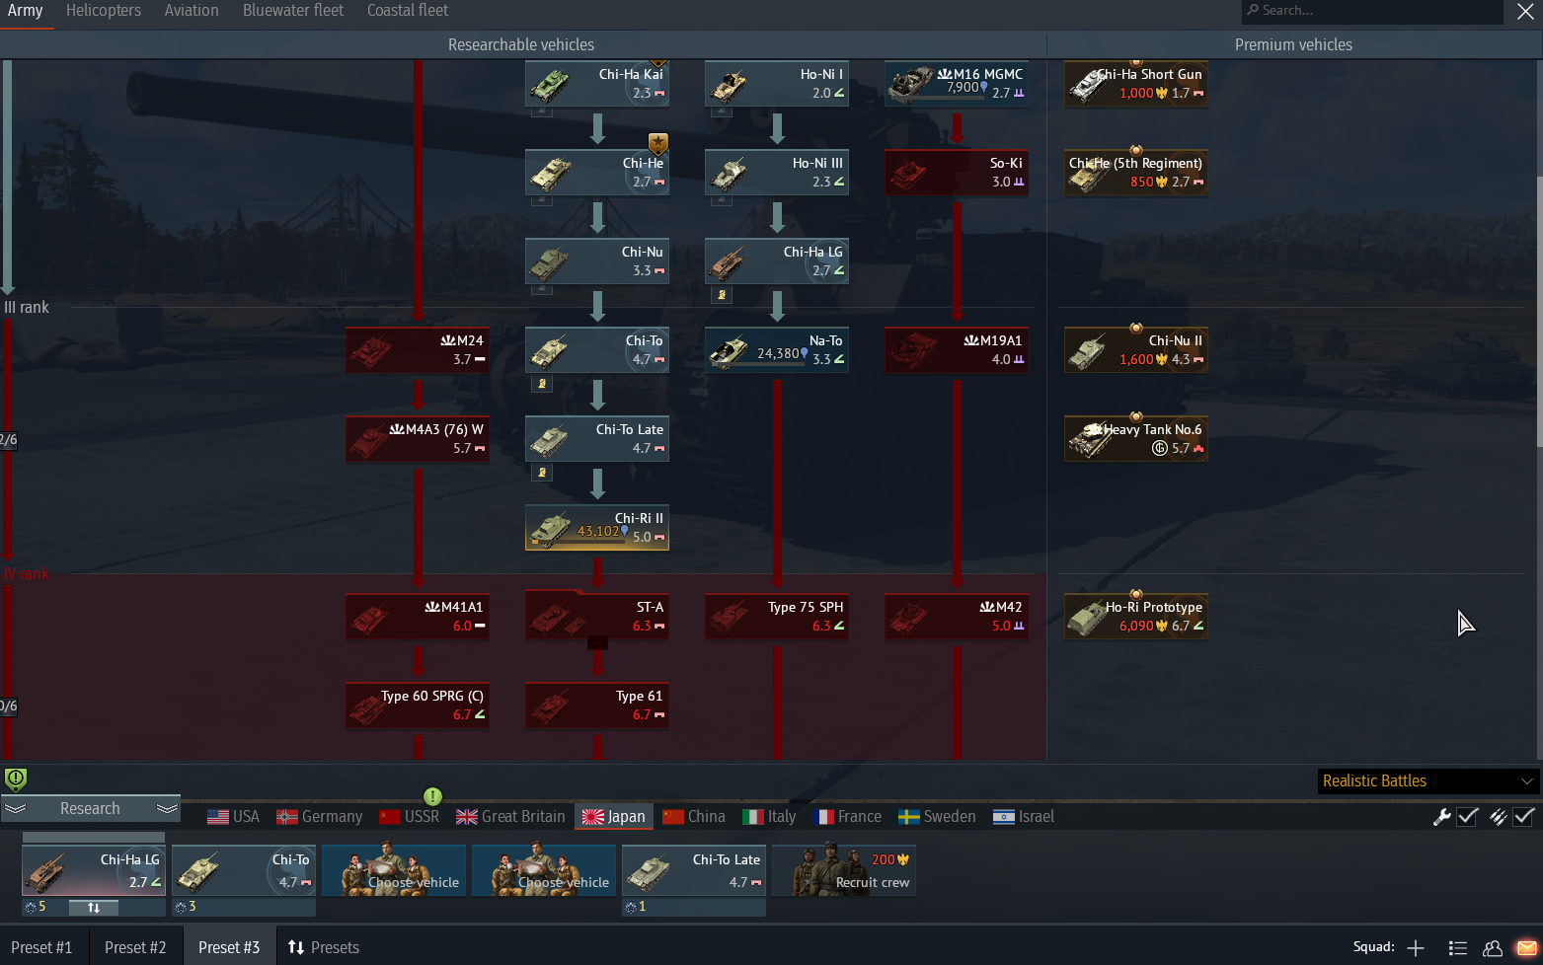This screenshot has height=965, width=1543.
Task: Switch to Preset #2
Action: (135, 947)
